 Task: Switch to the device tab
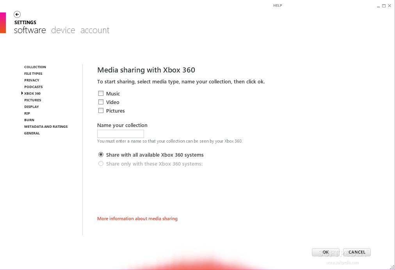pos(63,30)
